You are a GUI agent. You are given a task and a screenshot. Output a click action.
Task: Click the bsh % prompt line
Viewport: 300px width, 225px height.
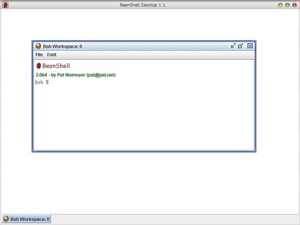pyautogui.click(x=42, y=82)
